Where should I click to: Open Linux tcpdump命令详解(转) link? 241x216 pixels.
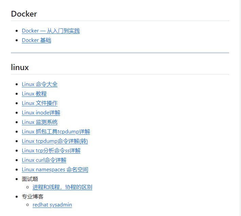(x=55, y=141)
